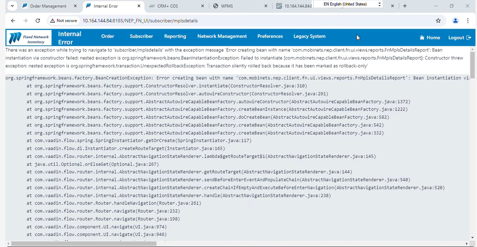Reload the page with the refresh icon

point(38,21)
